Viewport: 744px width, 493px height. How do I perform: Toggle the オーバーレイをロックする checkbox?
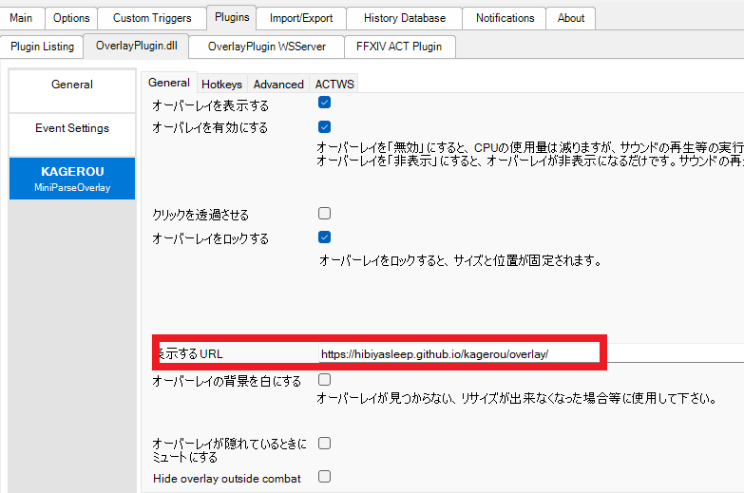tap(324, 237)
